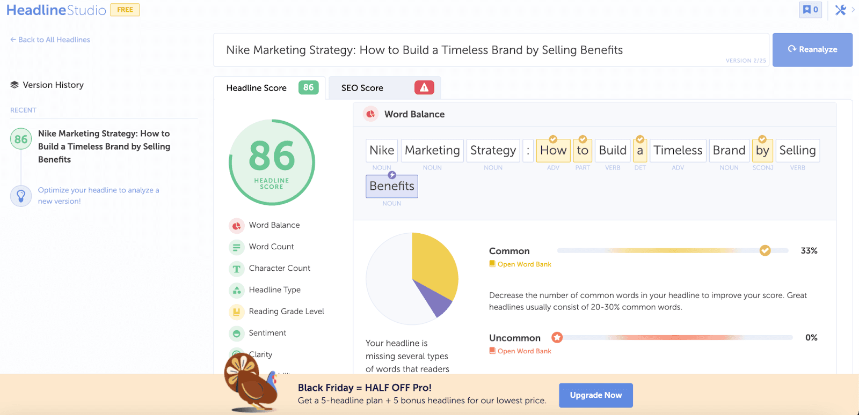
Task: Go back to All Headlines
Action: coord(50,40)
